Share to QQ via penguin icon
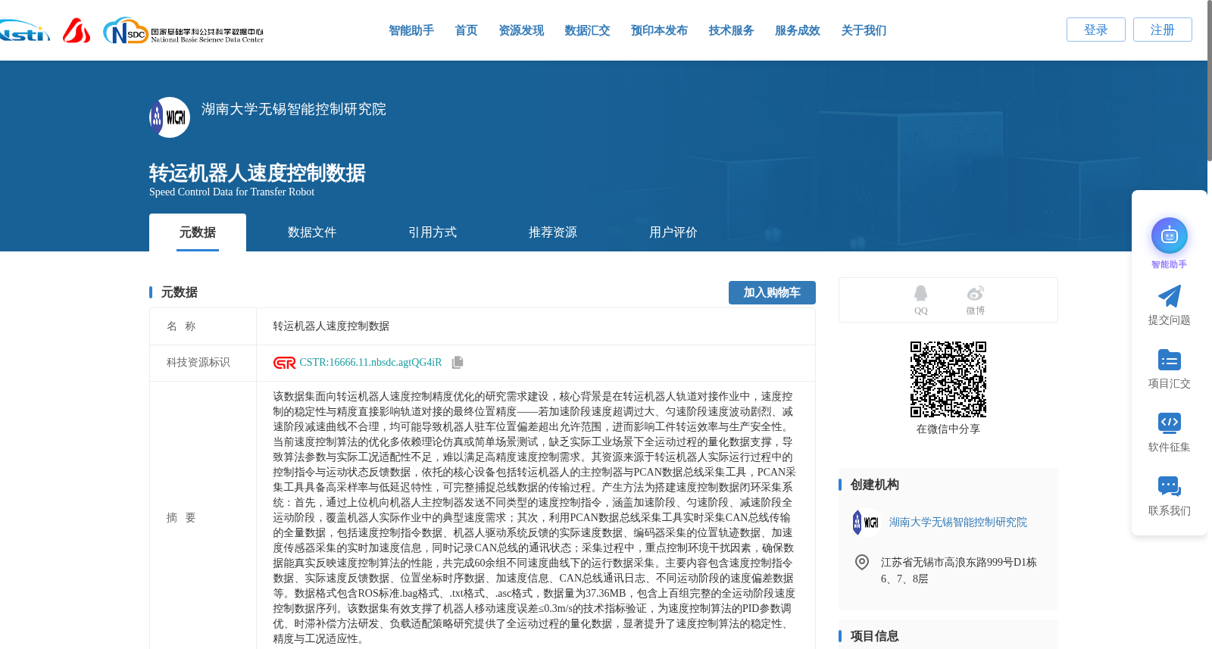Viewport: 1212px width, 649px height. pos(920,293)
